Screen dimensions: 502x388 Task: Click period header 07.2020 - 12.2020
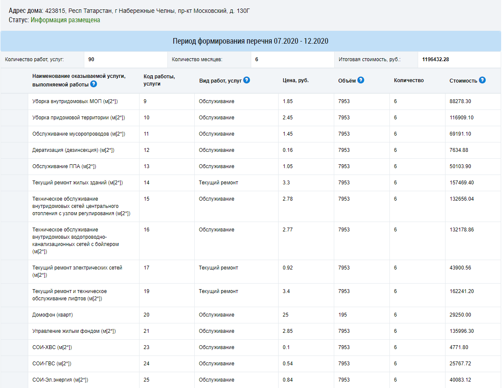pos(251,41)
